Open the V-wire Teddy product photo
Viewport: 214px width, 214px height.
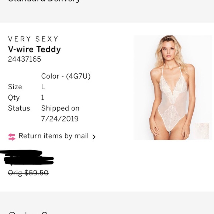[x=173, y=87]
